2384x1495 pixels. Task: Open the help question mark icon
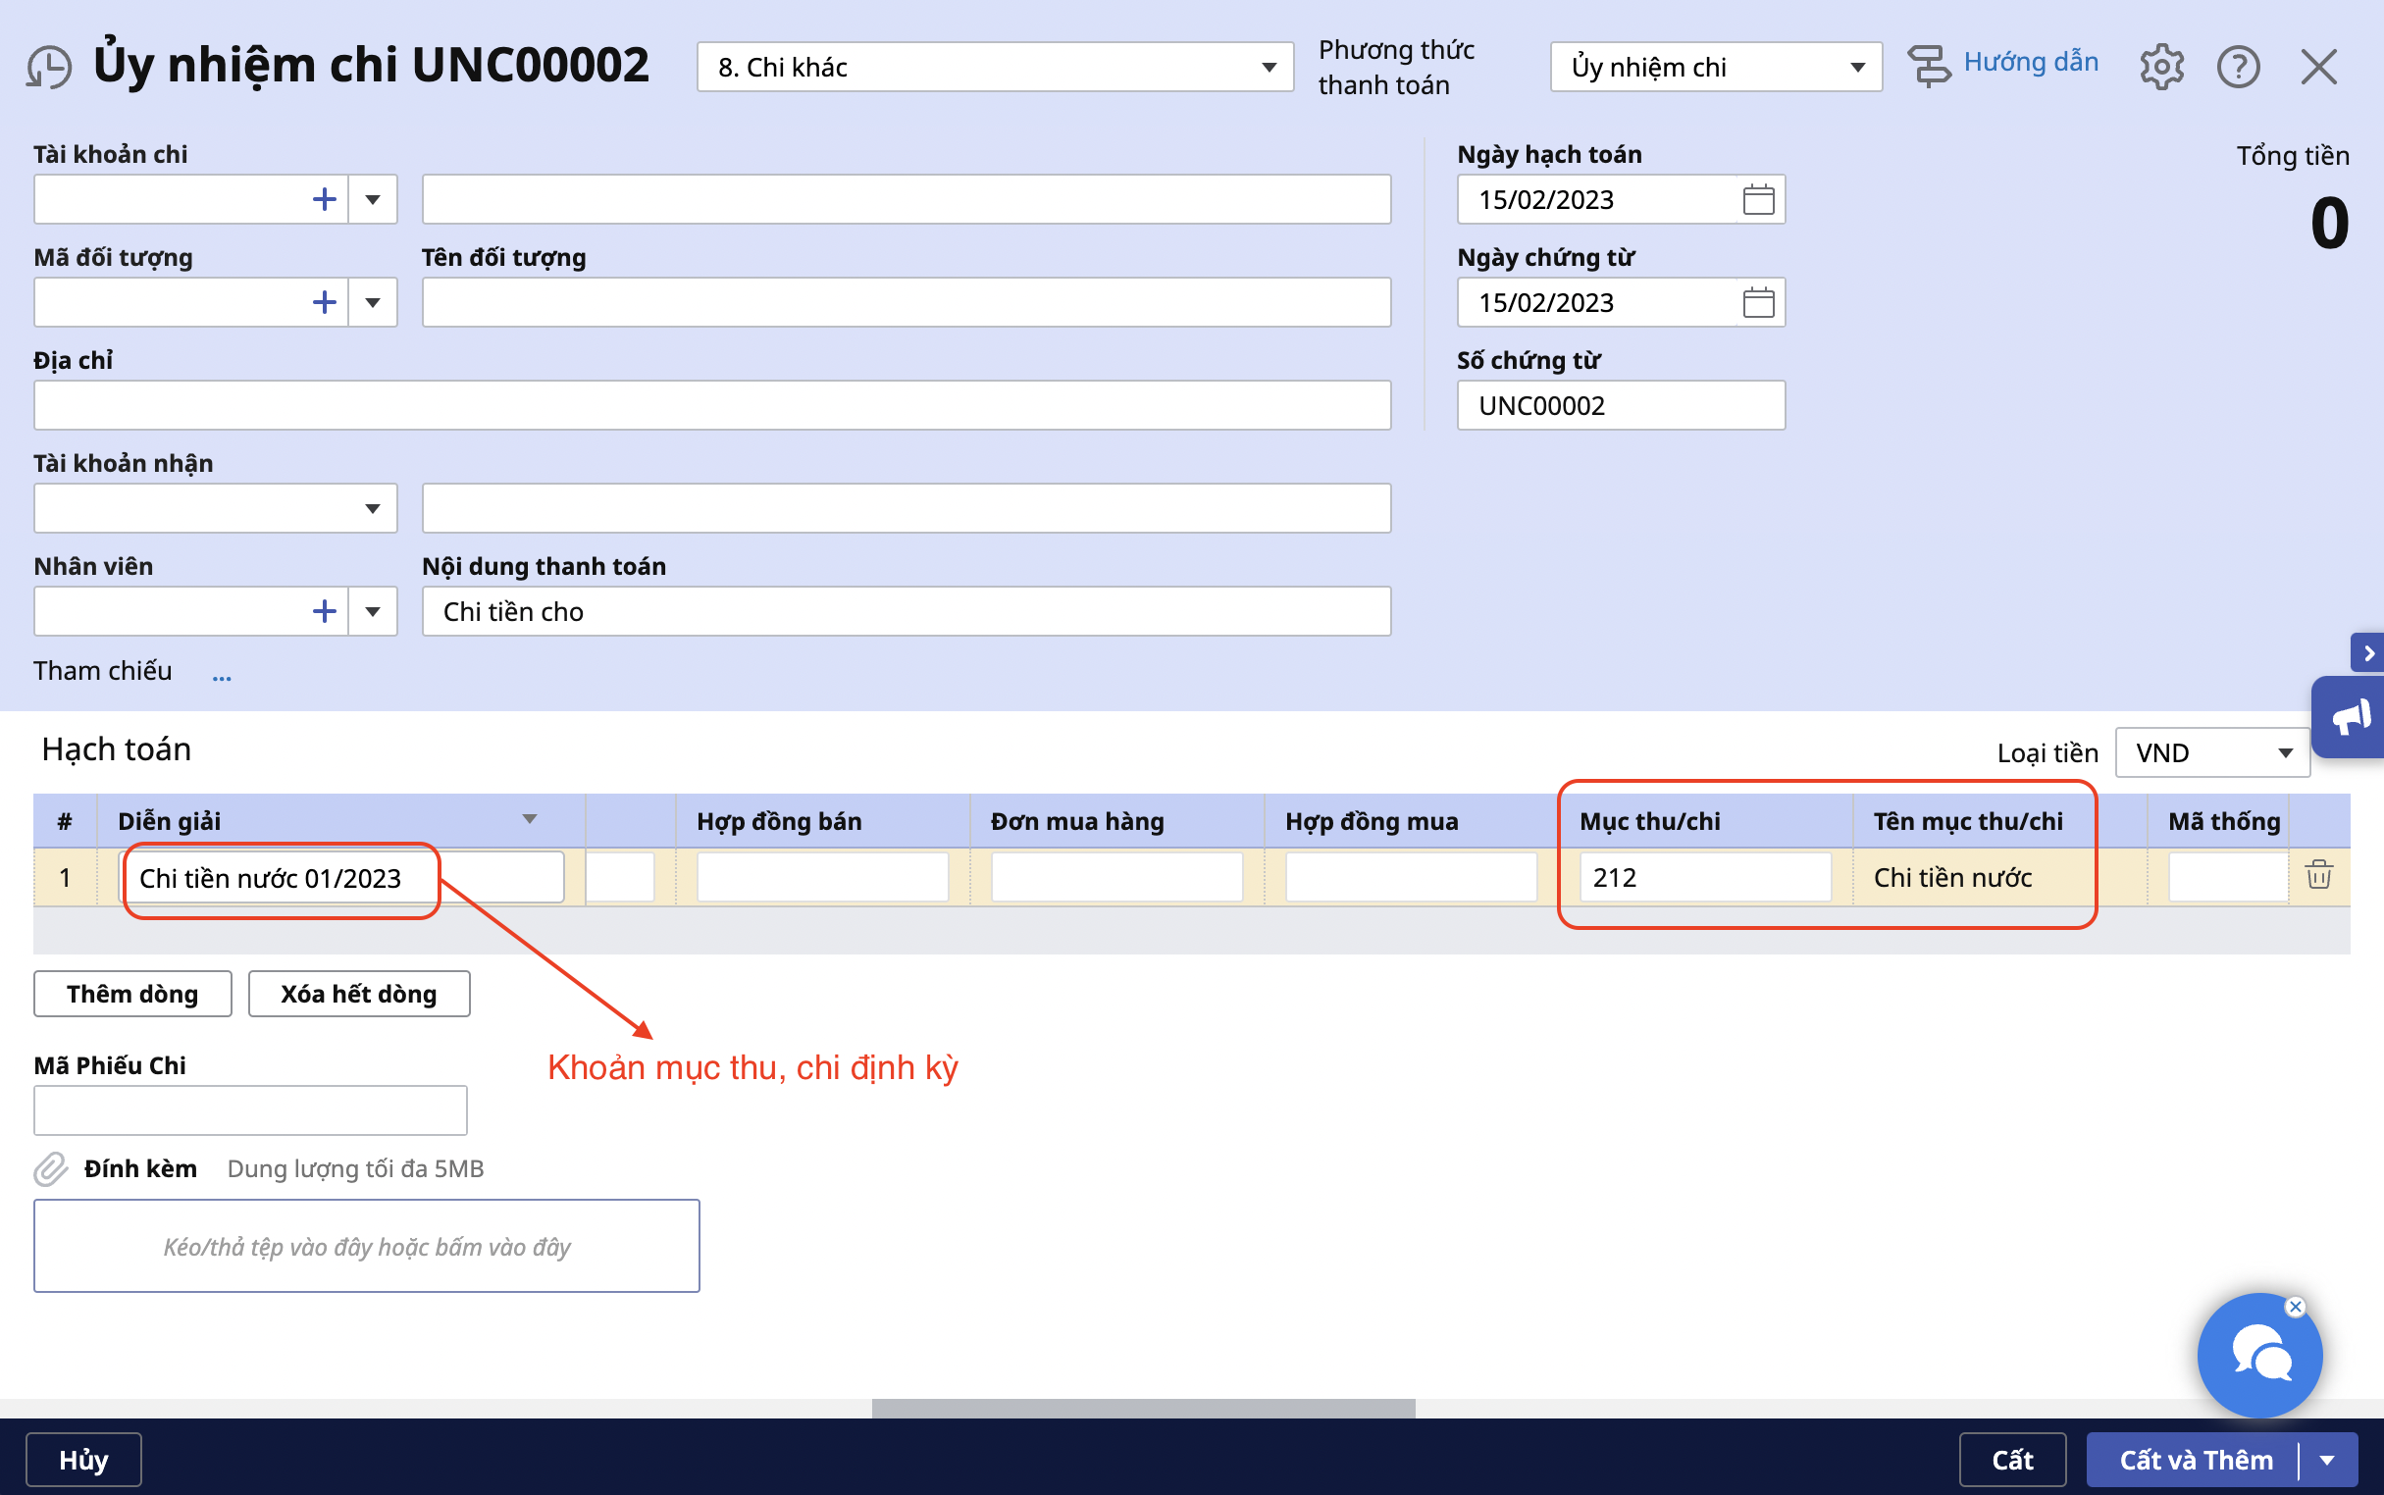[2239, 68]
